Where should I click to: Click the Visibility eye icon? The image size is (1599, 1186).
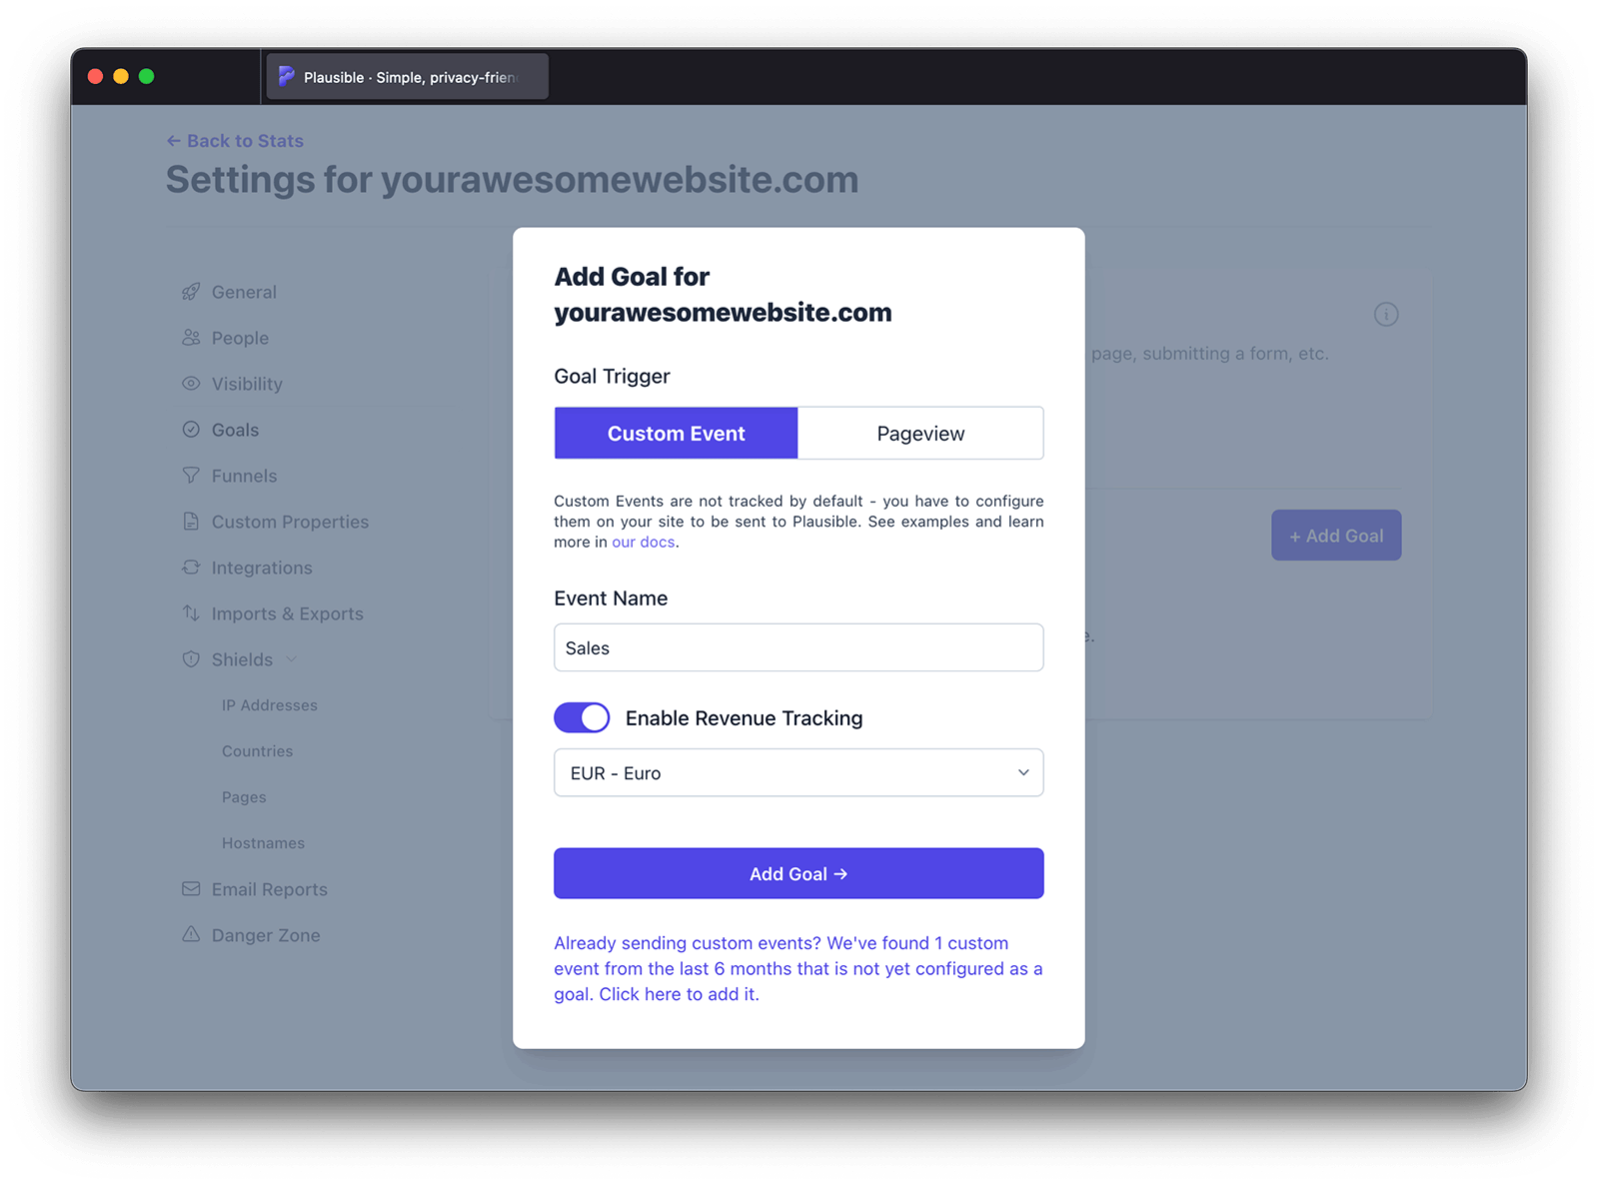click(x=191, y=384)
